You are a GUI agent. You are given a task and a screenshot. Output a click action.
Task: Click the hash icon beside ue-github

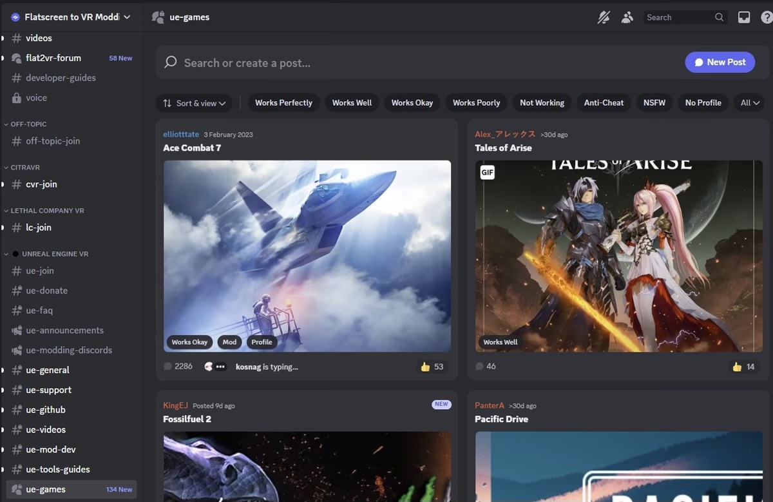(x=17, y=410)
